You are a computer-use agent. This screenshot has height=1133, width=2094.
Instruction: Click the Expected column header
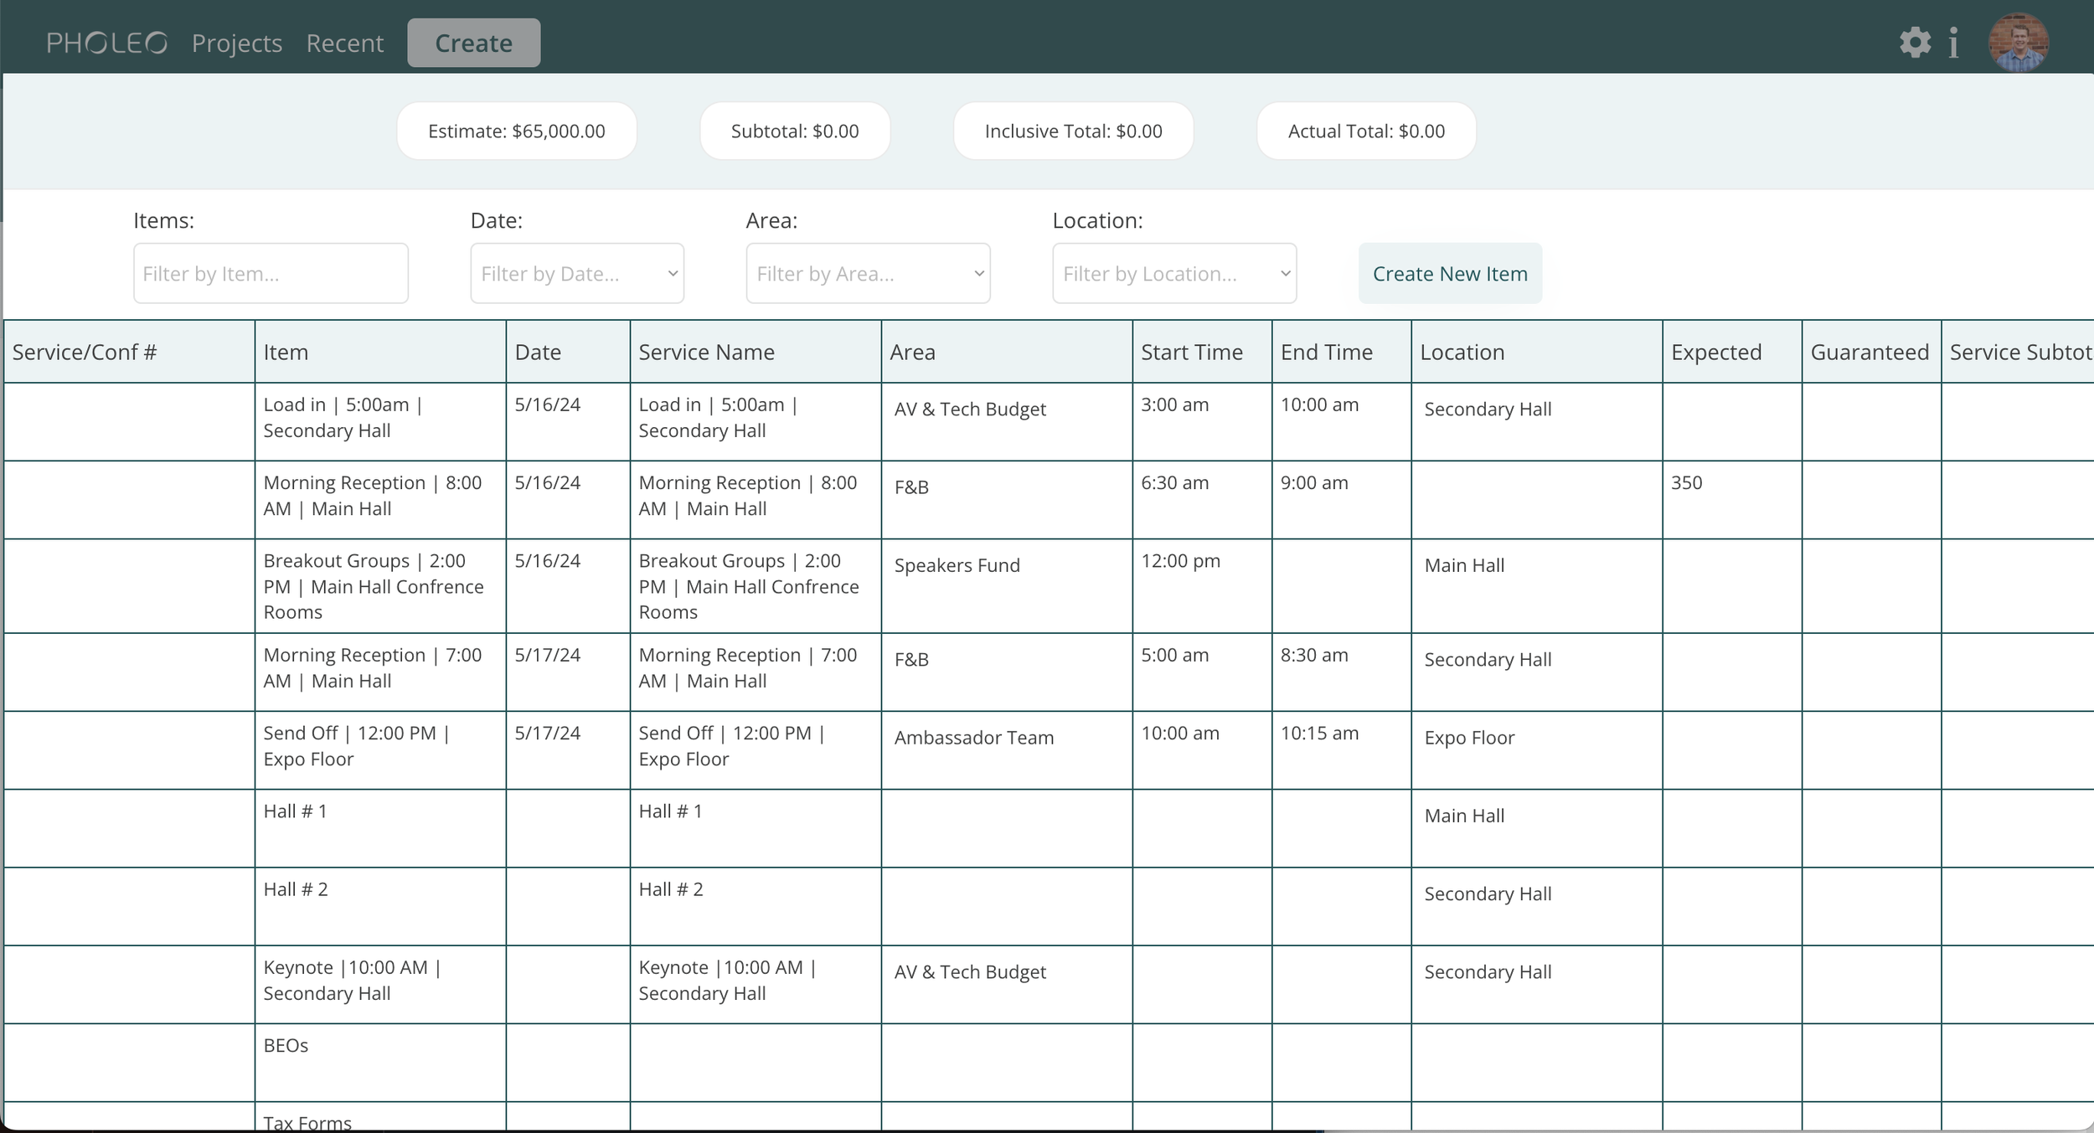click(1732, 352)
